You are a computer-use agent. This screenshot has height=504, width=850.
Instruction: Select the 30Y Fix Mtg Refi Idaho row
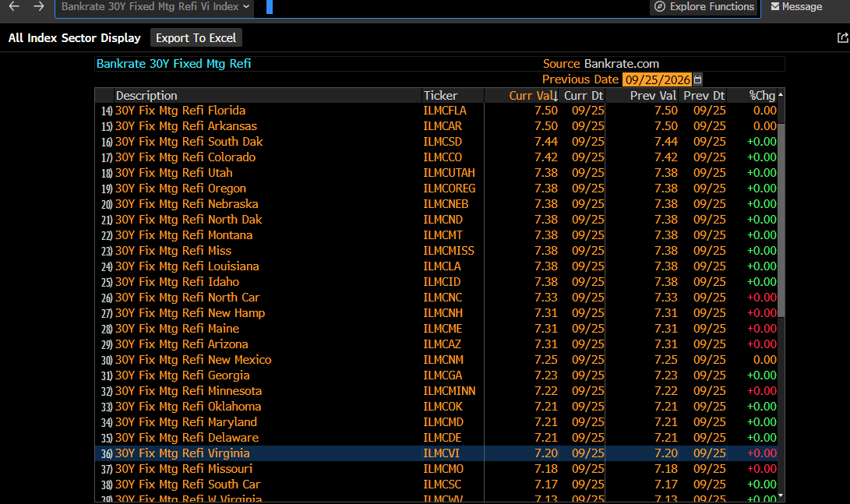(x=436, y=282)
